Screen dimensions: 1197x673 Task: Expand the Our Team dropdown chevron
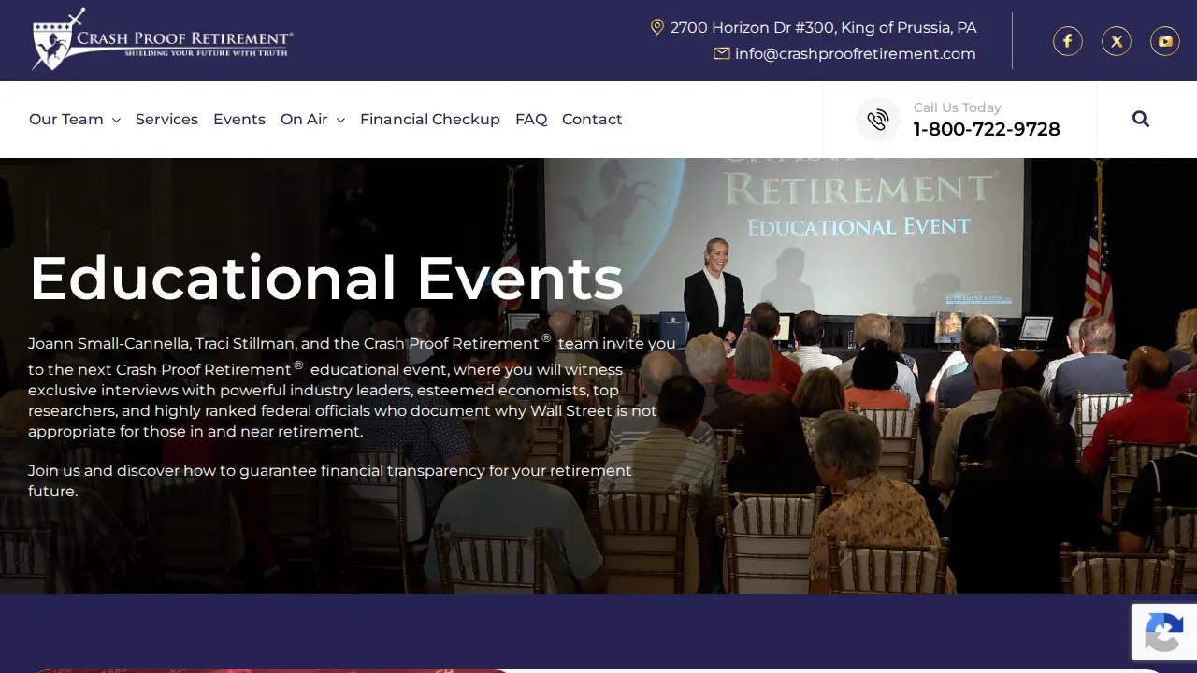point(116,120)
